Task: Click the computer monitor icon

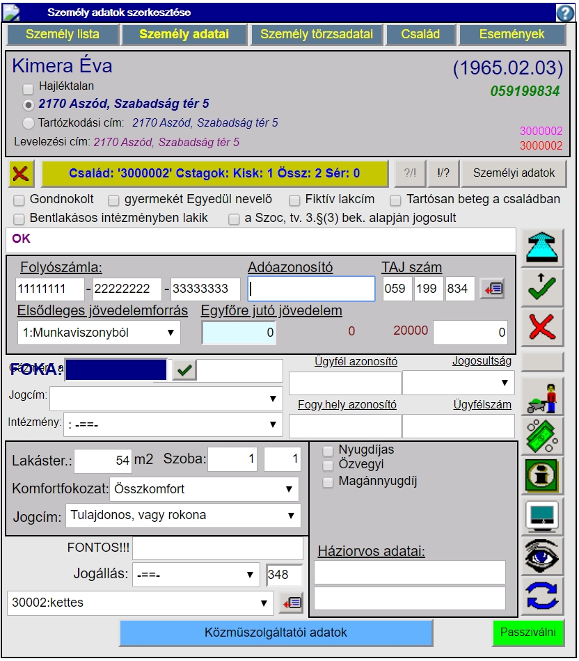Action: (x=542, y=516)
